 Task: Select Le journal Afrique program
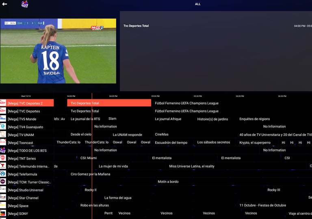[x=168, y=119]
